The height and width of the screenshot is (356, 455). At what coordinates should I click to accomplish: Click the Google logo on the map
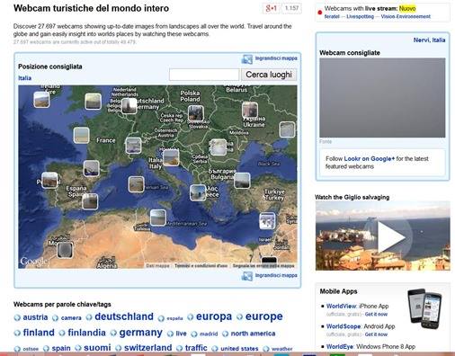[x=33, y=262]
